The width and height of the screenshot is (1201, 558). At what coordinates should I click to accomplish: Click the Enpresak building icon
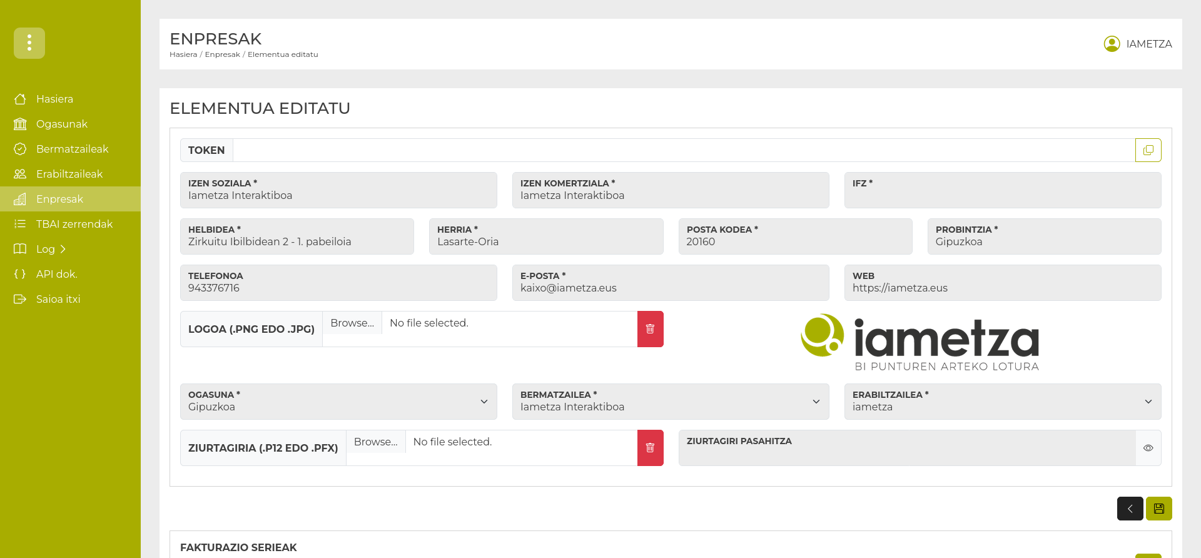[x=20, y=199]
